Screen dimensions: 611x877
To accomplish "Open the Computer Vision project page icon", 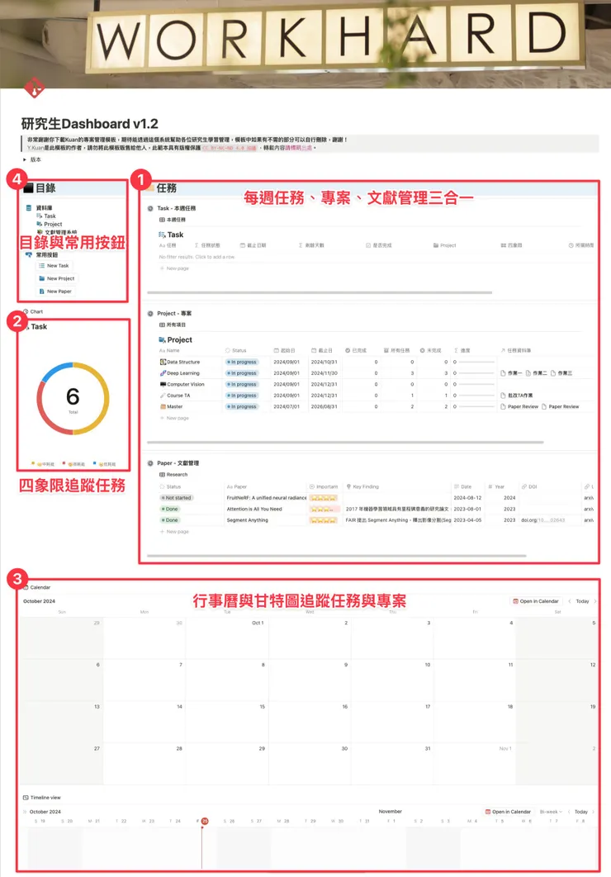I will point(163,385).
